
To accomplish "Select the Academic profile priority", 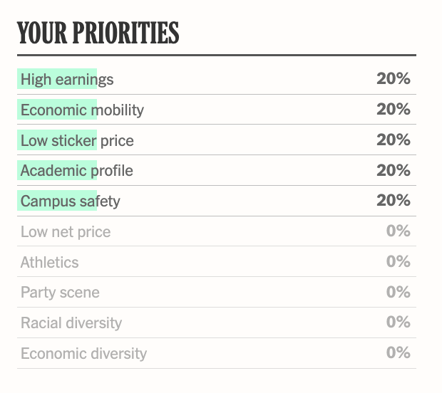I will click(76, 171).
